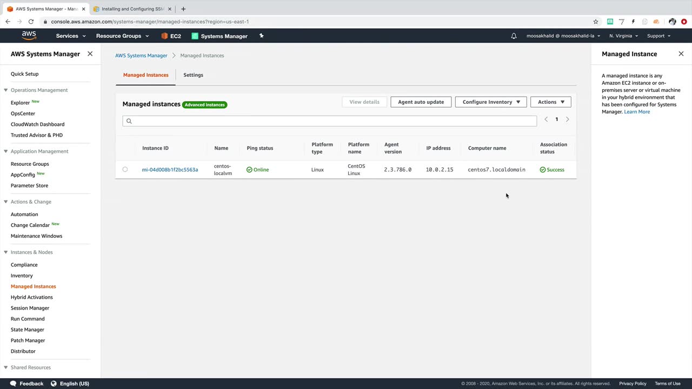Close the Managed Instance help panel
Screen dimensions: 692x389
click(681, 54)
